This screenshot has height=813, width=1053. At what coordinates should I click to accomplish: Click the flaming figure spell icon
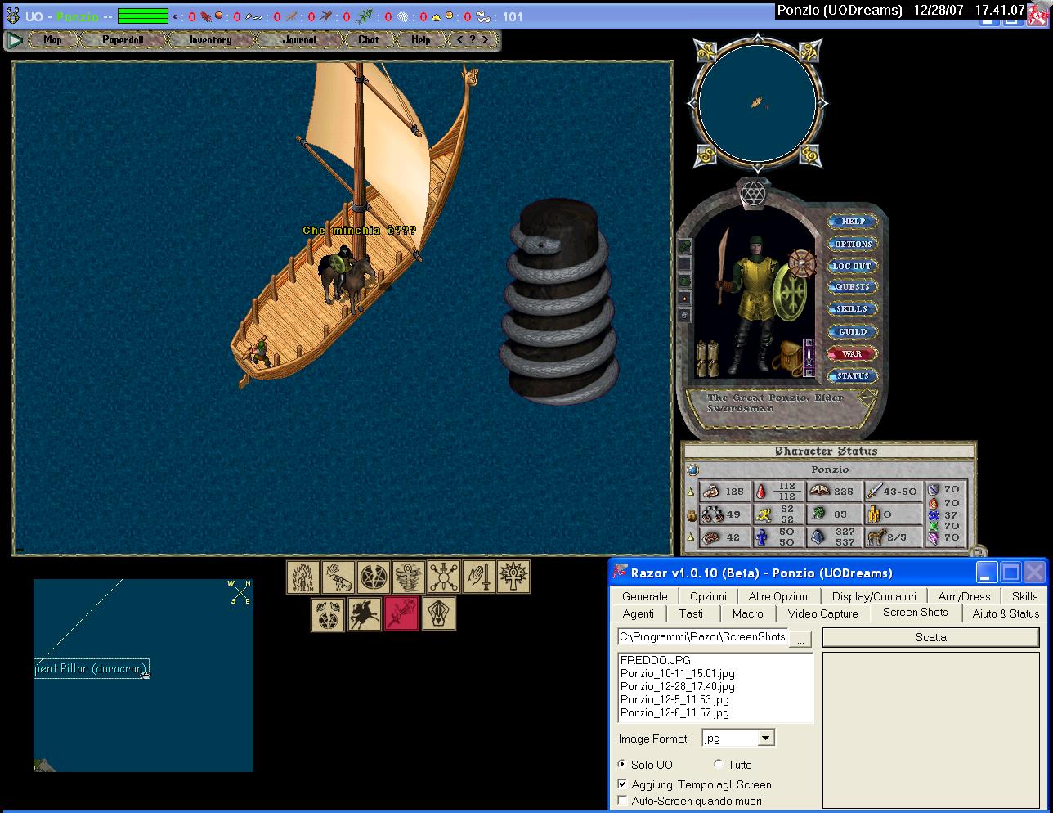[x=303, y=577]
